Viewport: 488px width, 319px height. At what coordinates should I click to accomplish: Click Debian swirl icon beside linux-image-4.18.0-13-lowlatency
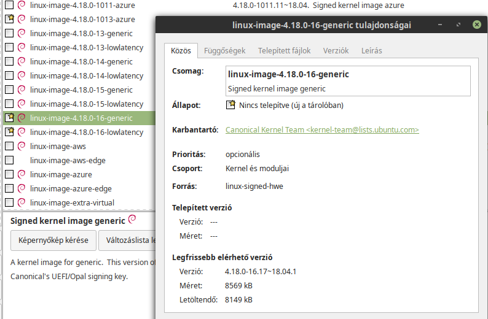tap(22, 47)
